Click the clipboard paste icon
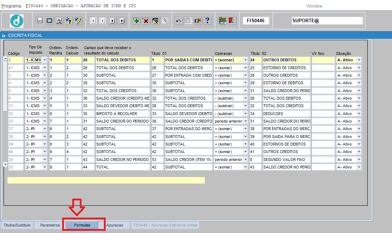 [x=188, y=21]
